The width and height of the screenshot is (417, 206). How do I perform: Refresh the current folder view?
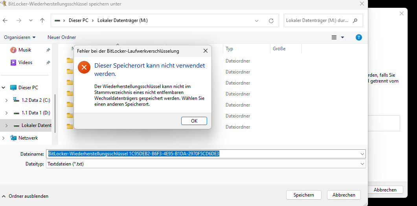coord(271,20)
